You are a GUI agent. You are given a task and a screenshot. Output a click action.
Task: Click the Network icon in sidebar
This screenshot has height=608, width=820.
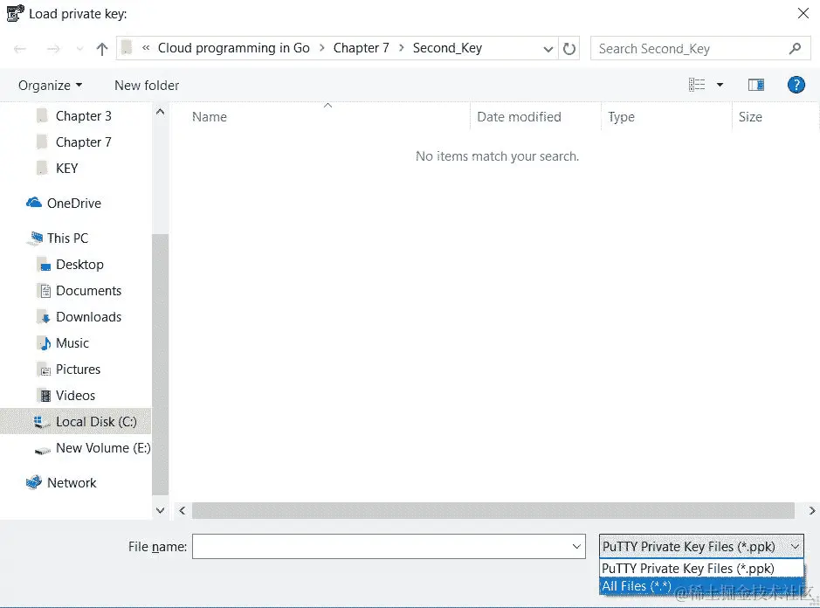34,482
